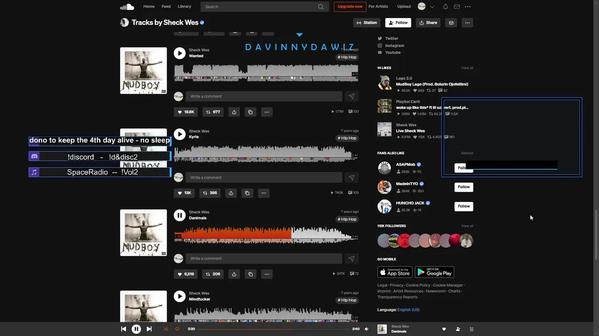Image resolution: width=599 pixels, height=336 pixels.
Task: Send comment on Kyrie track
Action: [351, 177]
